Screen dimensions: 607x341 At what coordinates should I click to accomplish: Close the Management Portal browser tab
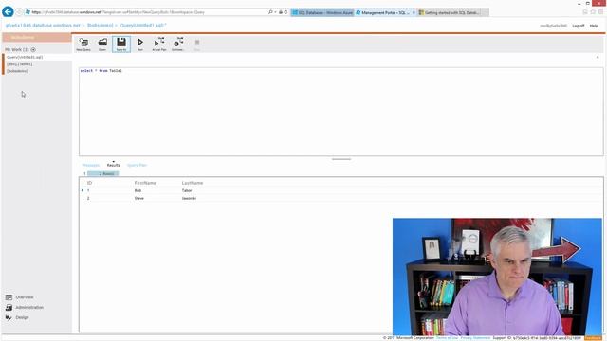click(x=414, y=12)
